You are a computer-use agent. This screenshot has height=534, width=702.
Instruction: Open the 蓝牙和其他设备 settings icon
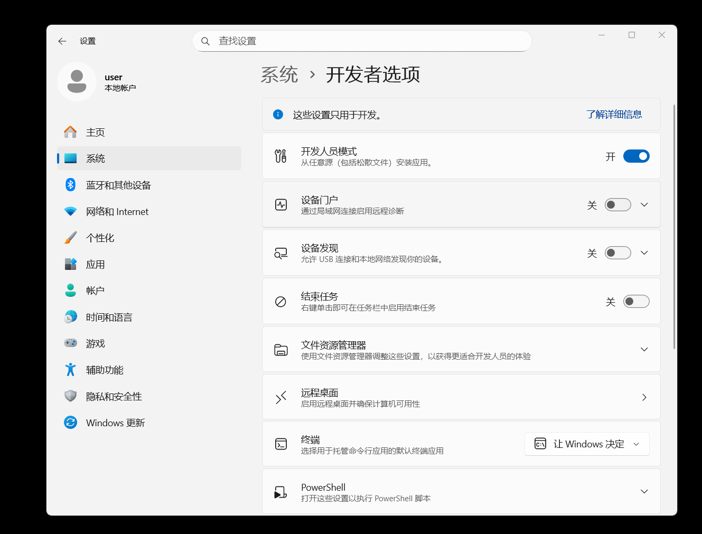(70, 184)
